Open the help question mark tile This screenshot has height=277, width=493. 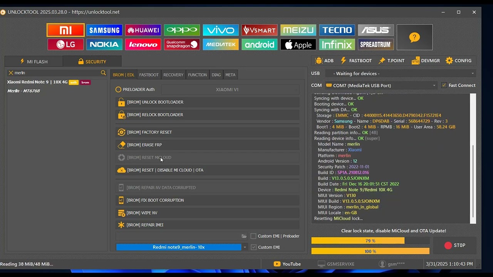pyautogui.click(x=414, y=37)
